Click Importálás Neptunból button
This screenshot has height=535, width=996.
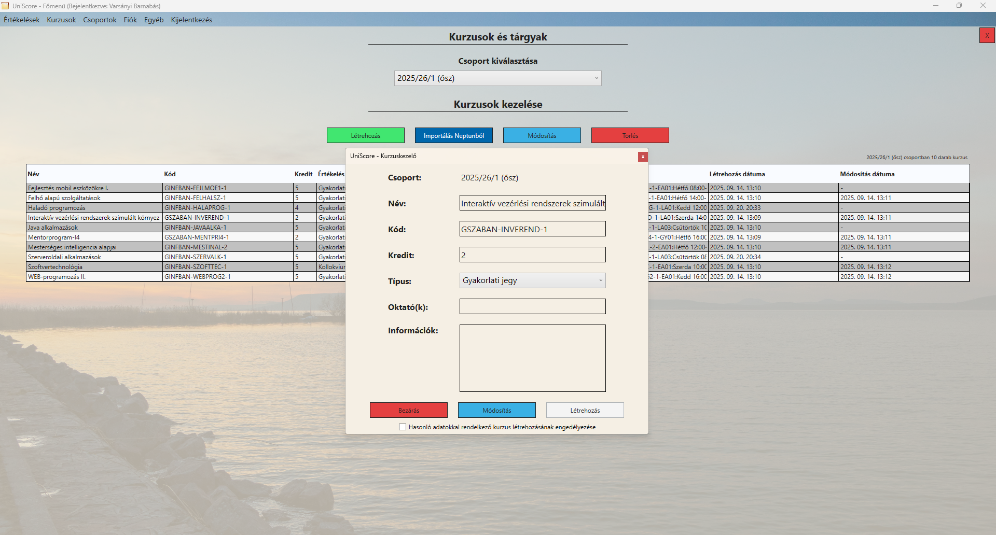point(453,135)
